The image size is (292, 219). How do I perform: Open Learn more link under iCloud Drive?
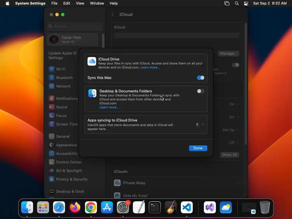[x=150, y=67]
